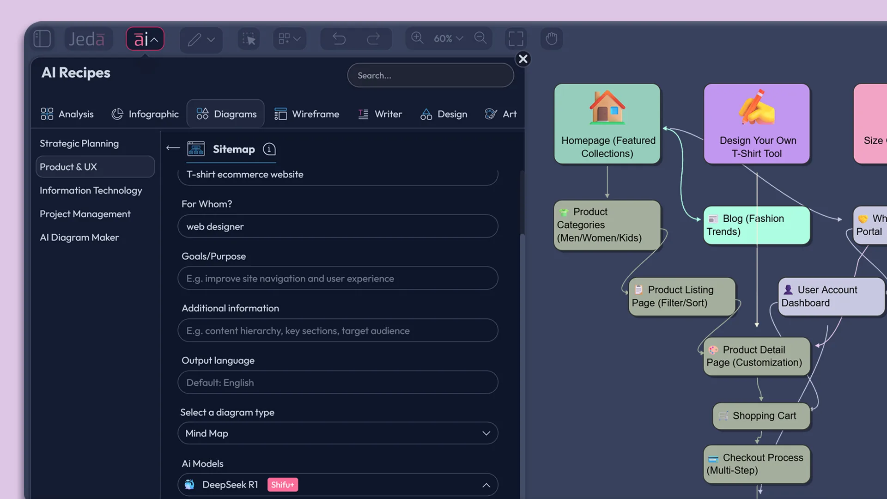Collapse the DeepSeek R1 AI model selector
887x499 pixels.
[x=486, y=485]
